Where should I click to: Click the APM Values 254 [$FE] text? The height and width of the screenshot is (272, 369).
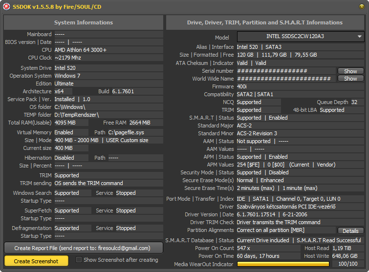pos(248,165)
